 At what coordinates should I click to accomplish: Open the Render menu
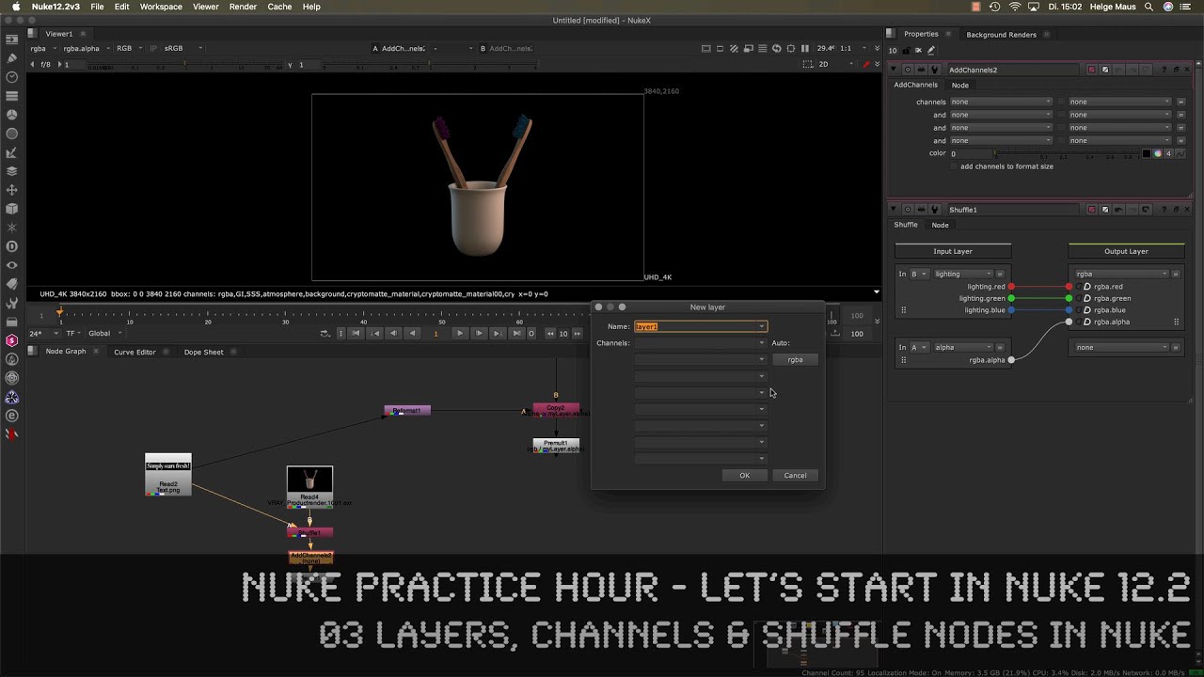coord(243,7)
